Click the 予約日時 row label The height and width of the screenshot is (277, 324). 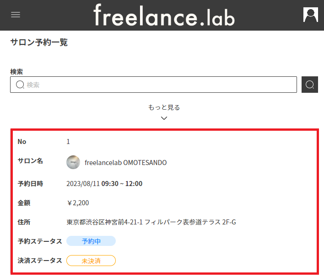[30, 184]
